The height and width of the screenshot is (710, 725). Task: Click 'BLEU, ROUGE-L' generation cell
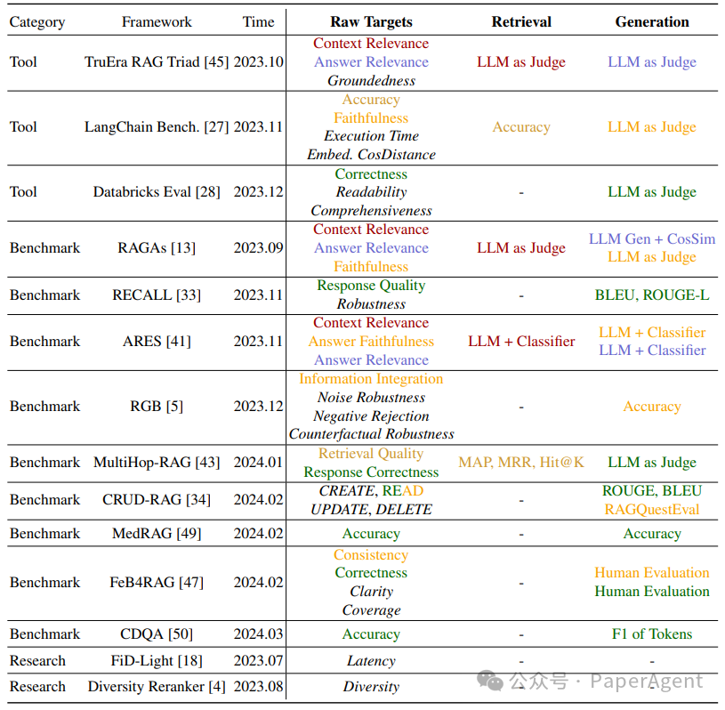[x=652, y=295]
